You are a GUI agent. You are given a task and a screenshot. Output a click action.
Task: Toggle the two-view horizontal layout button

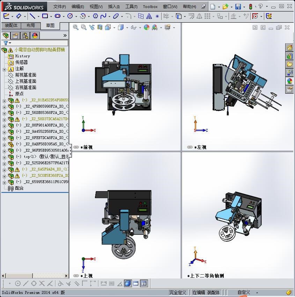(x=136, y=283)
